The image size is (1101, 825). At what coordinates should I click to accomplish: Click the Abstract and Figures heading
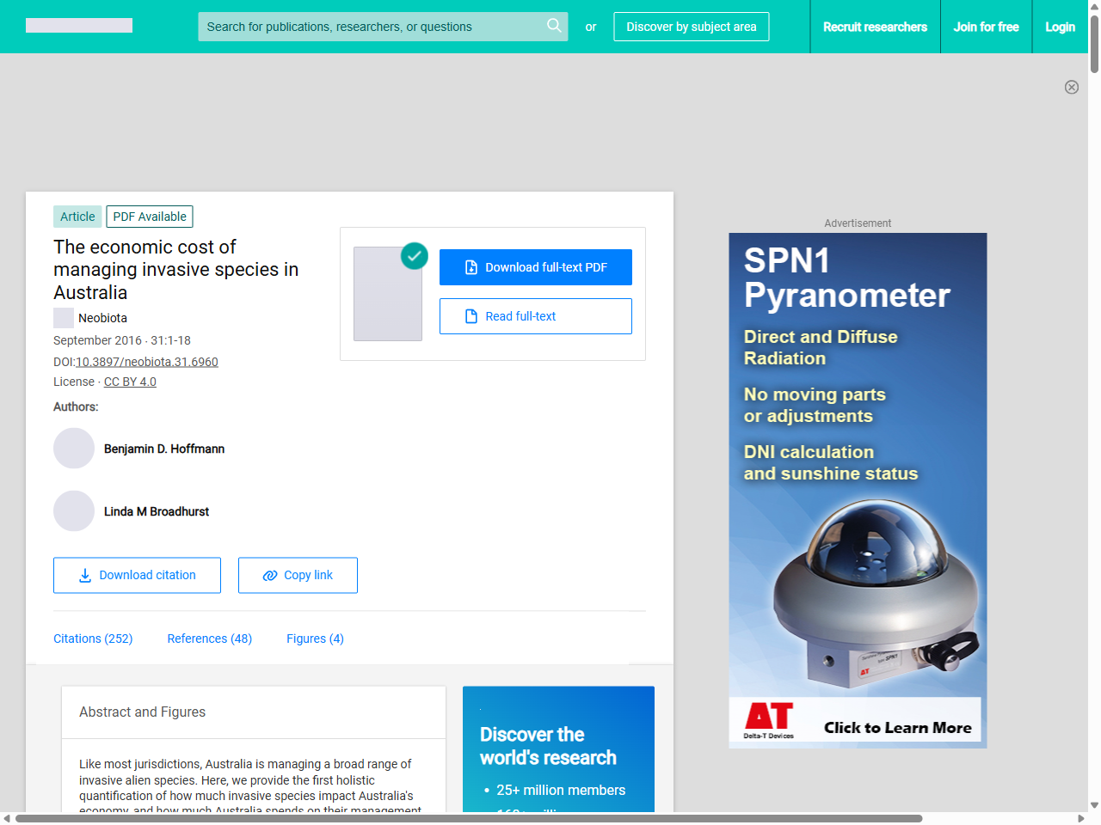click(x=142, y=712)
